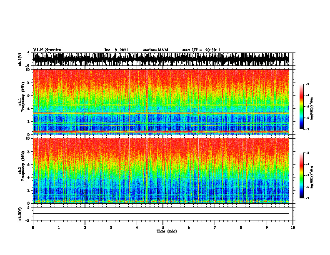Click the time axis tick label "1"

pyautogui.click(x=59, y=227)
